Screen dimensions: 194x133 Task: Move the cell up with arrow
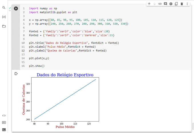(x=149, y=4)
